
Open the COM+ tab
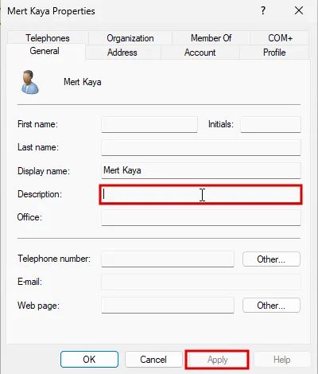(280, 38)
